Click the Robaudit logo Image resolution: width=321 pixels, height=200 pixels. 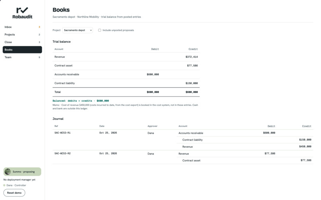click(22, 13)
